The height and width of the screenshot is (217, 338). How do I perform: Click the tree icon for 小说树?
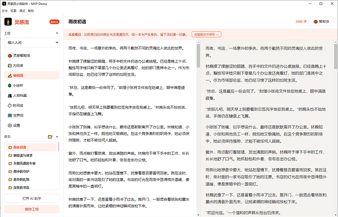click(10, 86)
